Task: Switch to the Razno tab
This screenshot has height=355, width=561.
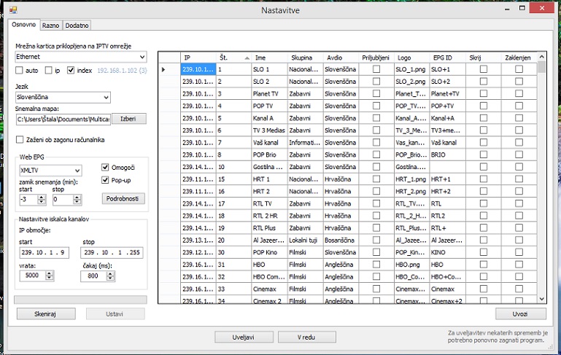Action: coord(50,26)
